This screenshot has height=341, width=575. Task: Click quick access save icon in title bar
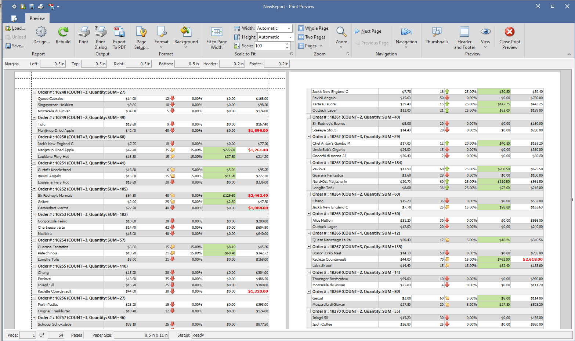[x=32, y=7]
